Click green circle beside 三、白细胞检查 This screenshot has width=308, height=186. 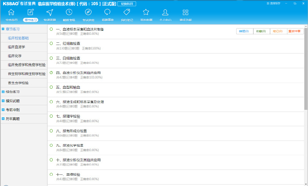pyautogui.click(x=51, y=58)
